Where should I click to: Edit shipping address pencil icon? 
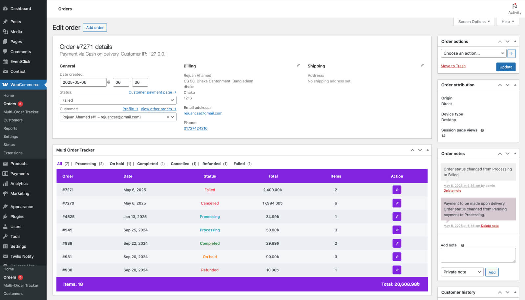pyautogui.click(x=422, y=65)
